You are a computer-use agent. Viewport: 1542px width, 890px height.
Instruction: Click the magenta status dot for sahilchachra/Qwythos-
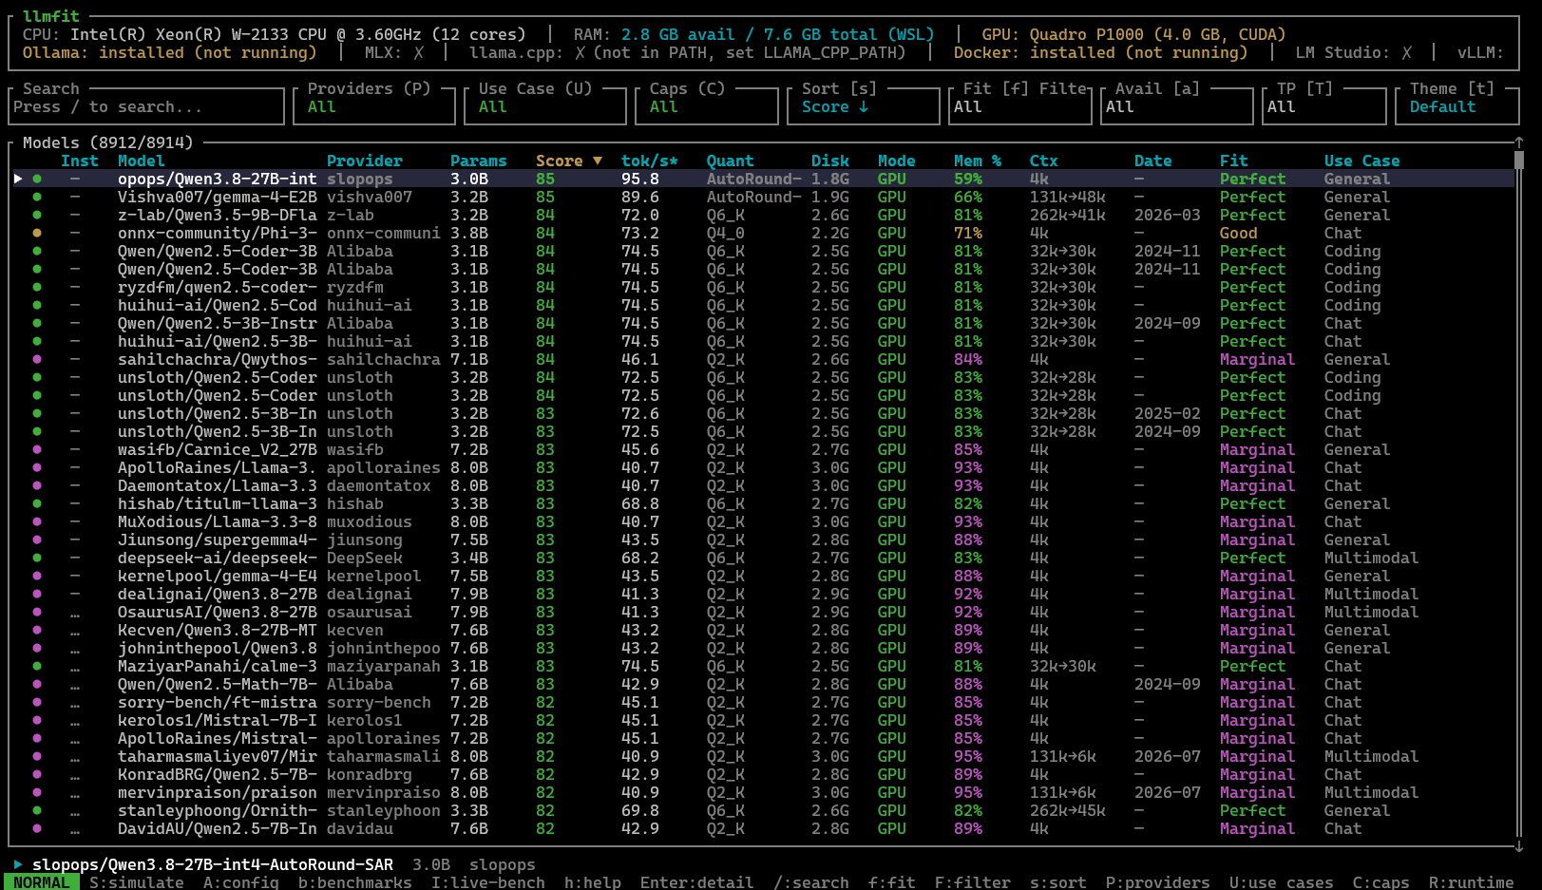coord(37,359)
